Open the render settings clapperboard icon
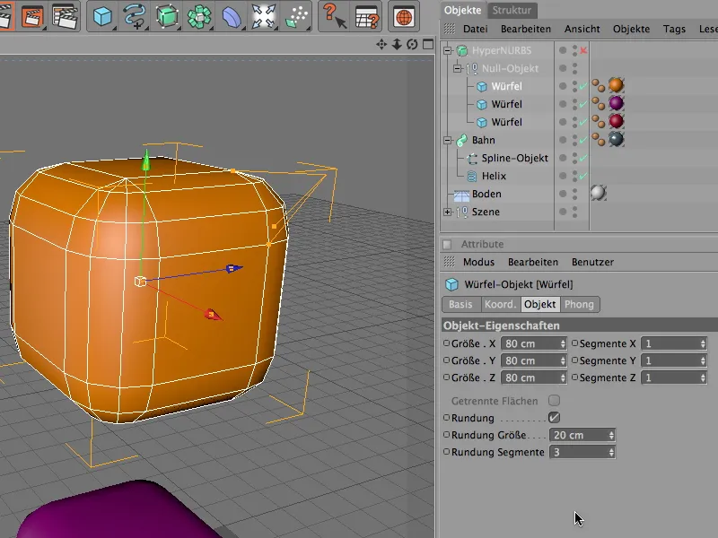The height and width of the screenshot is (538, 718). click(x=65, y=16)
